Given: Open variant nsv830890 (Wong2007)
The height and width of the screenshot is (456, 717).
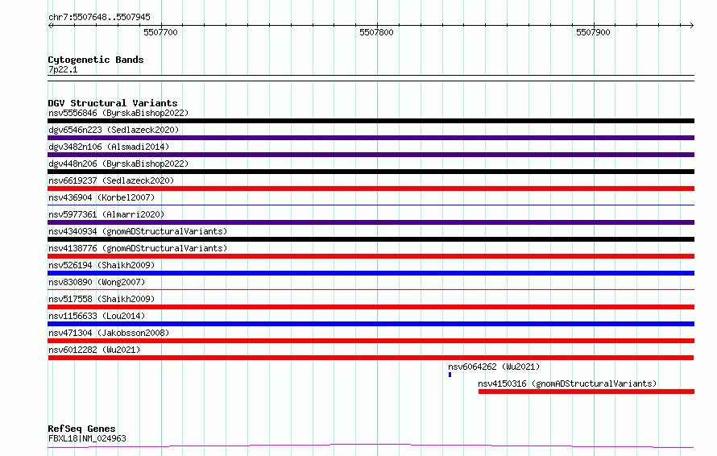Looking at the screenshot, I should [x=97, y=282].
